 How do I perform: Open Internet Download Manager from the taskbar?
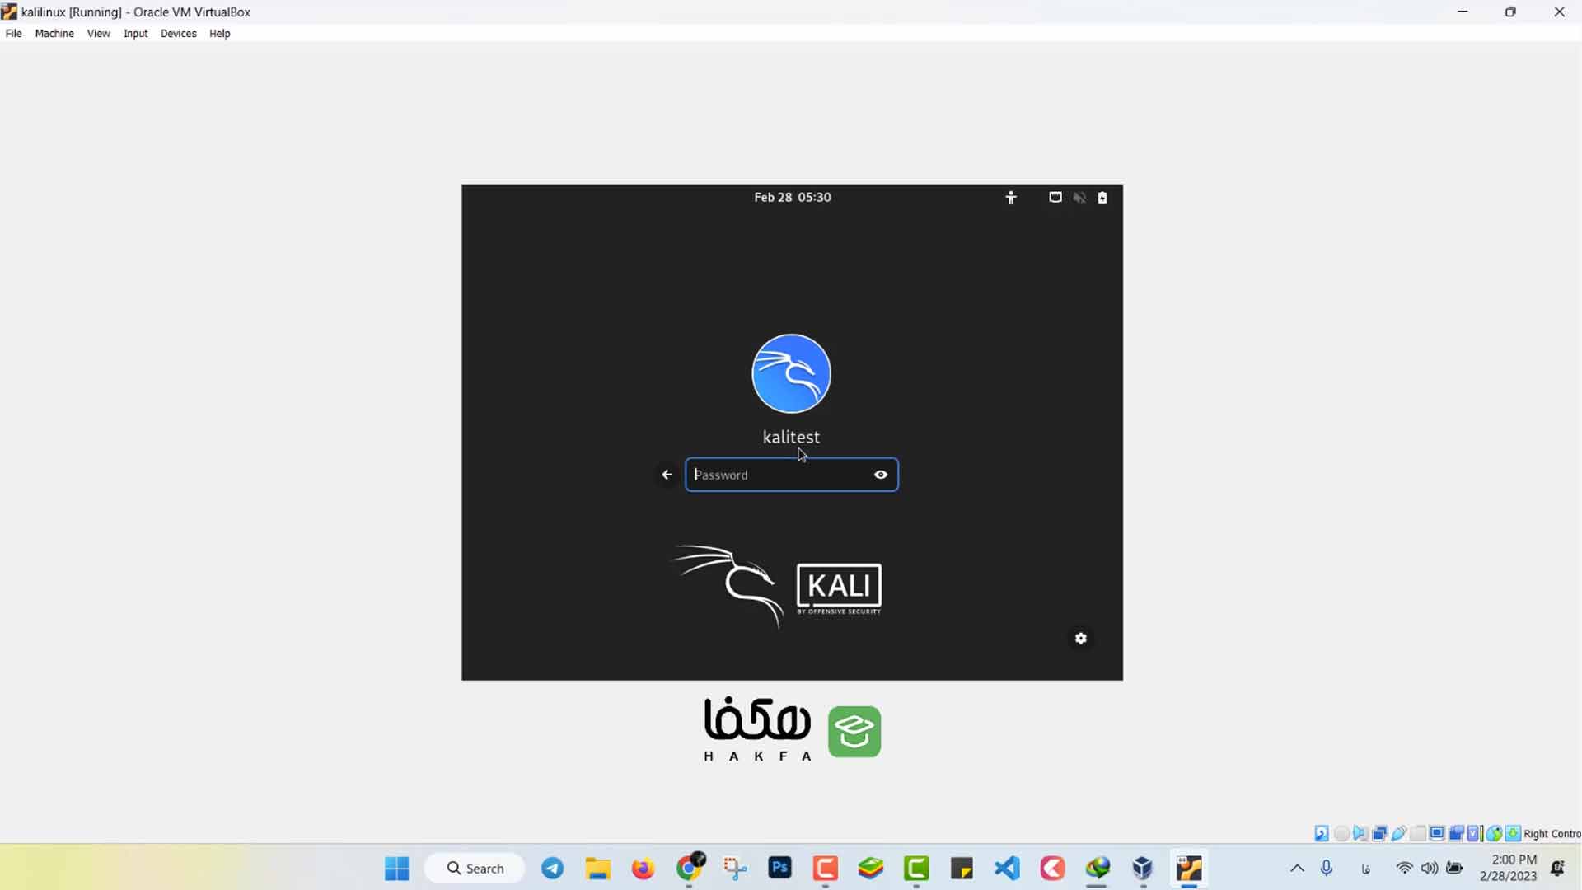[x=1098, y=868]
